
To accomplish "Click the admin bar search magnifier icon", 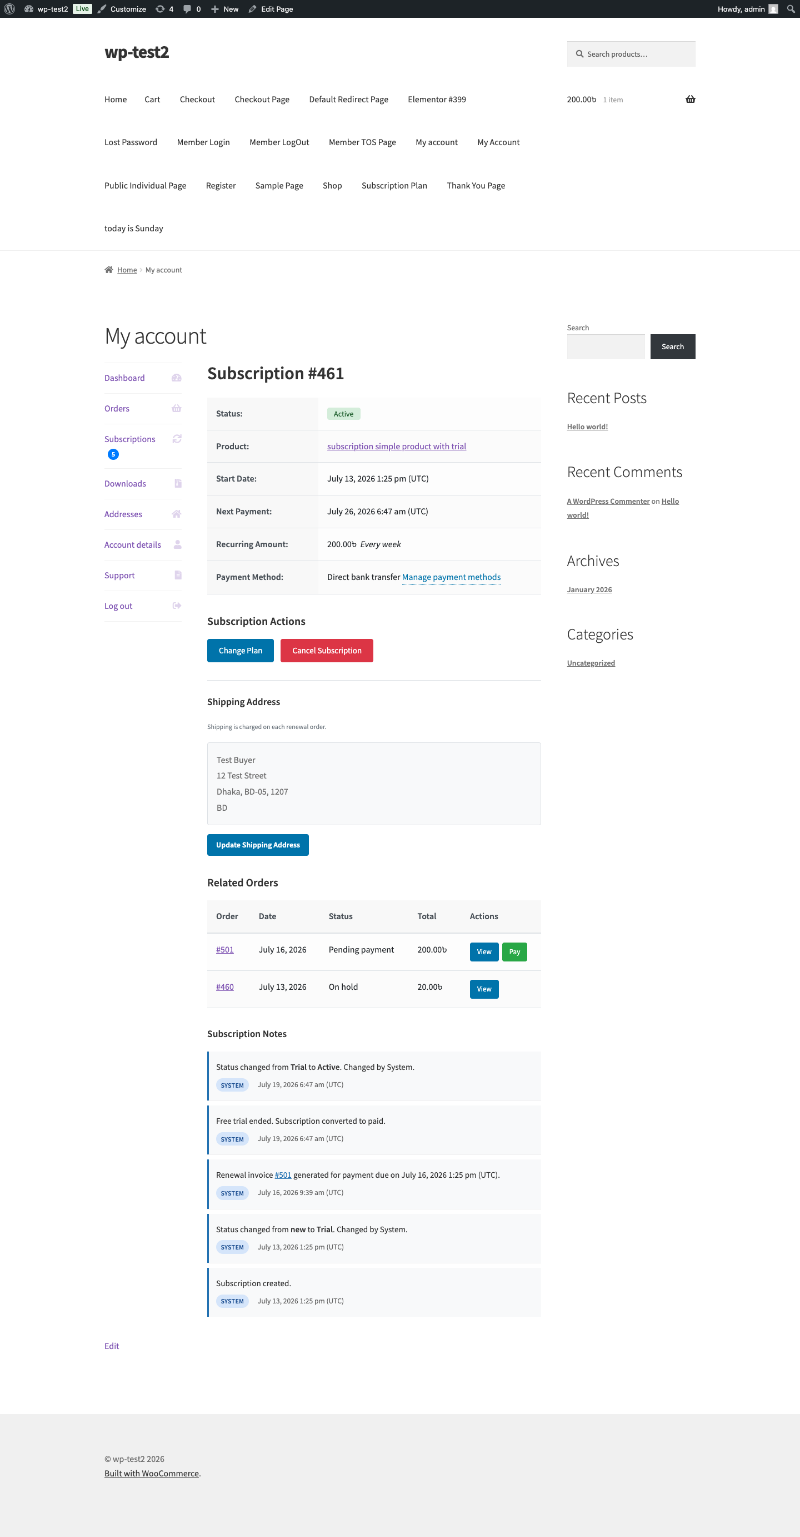I will coord(791,9).
